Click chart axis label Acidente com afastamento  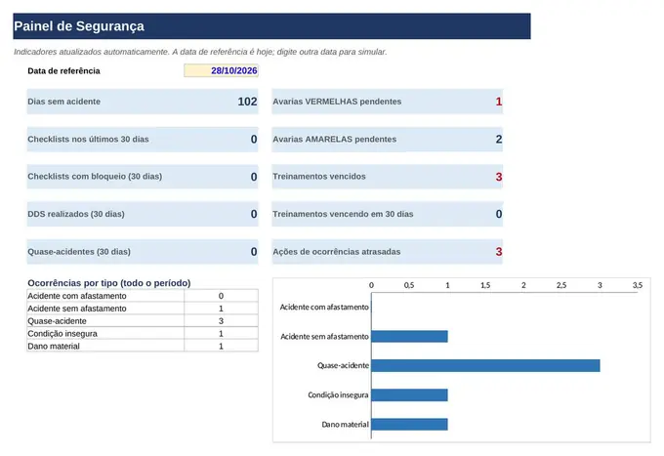coord(324,308)
